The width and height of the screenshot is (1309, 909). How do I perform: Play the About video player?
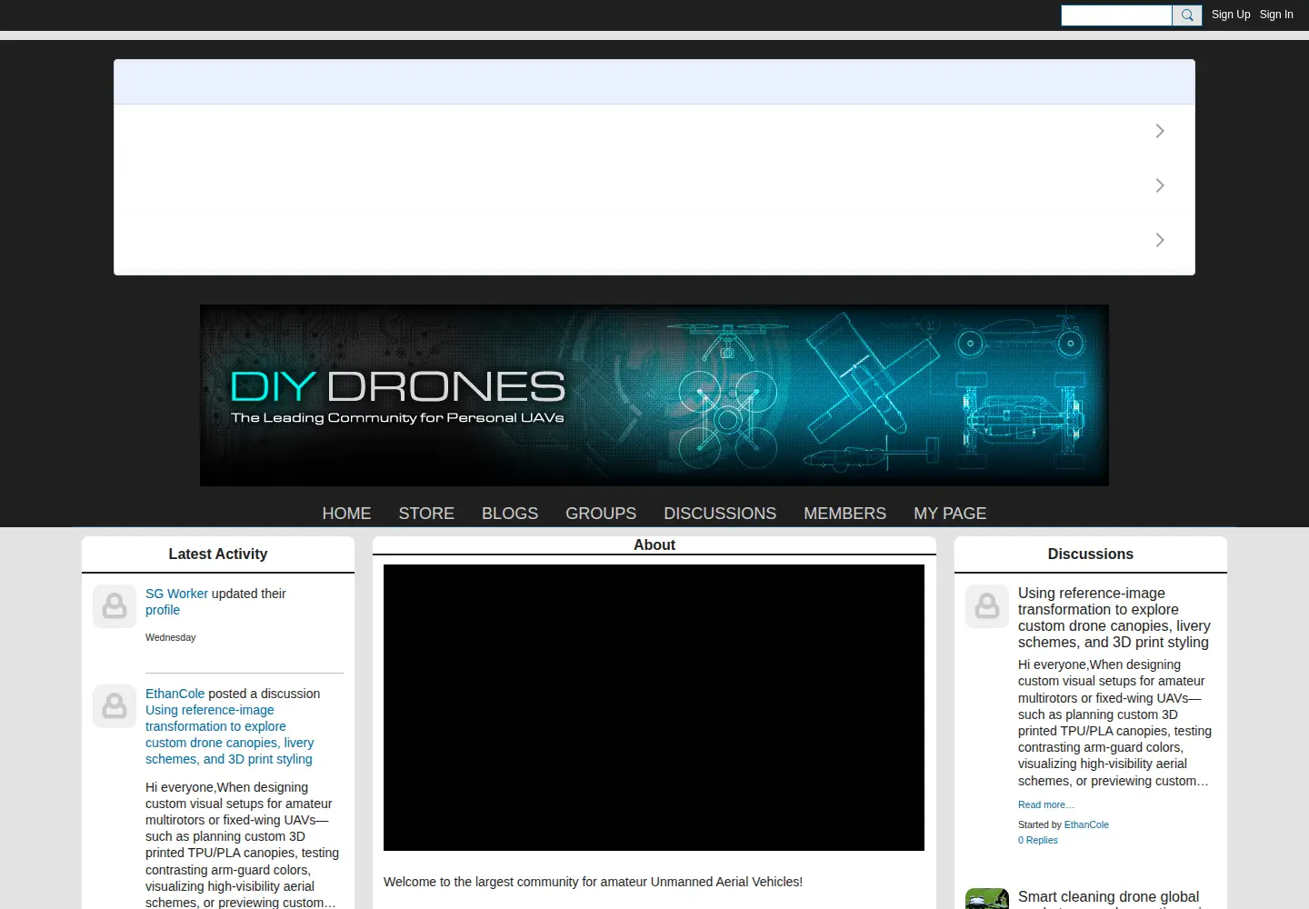click(654, 707)
